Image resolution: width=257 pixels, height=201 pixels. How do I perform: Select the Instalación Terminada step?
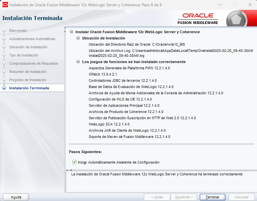coord(29,88)
